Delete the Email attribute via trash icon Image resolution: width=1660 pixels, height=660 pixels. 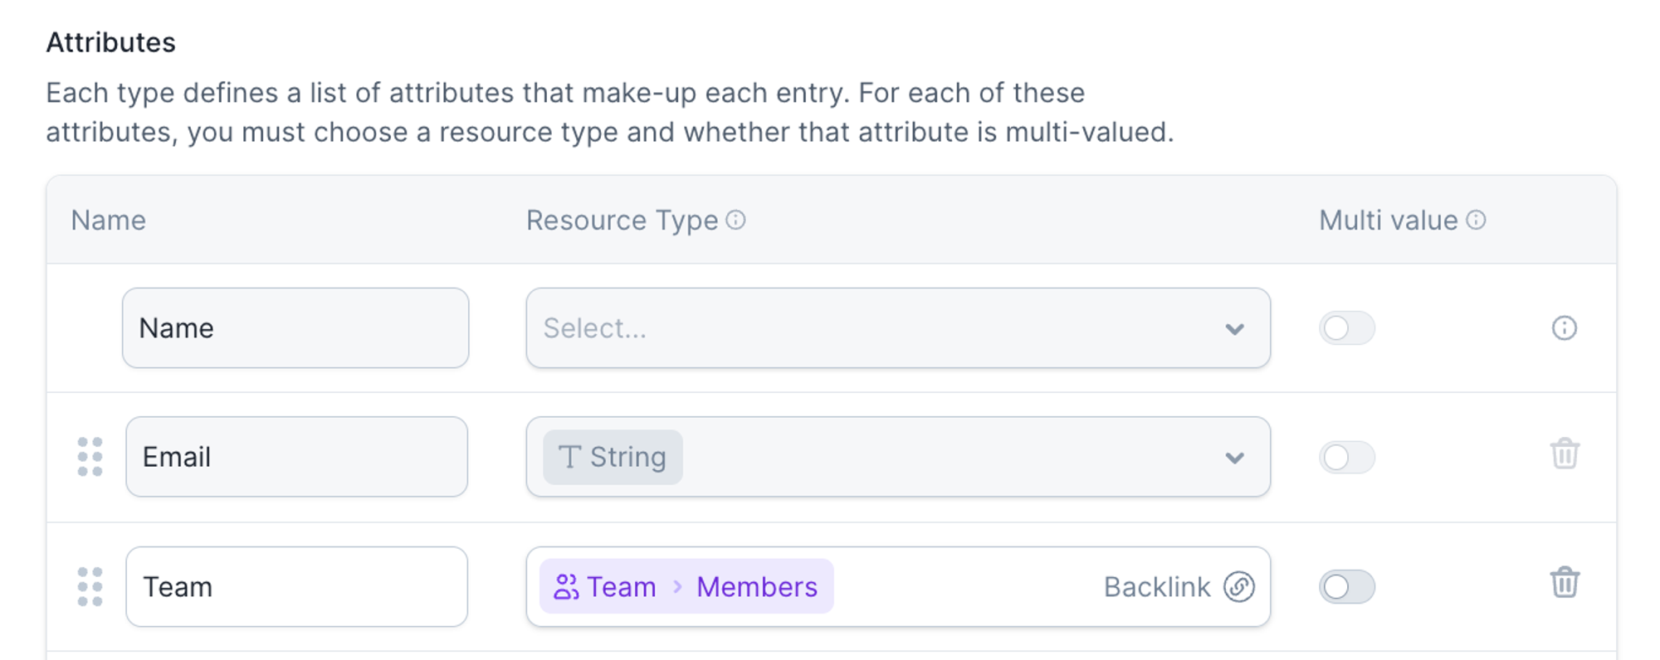tap(1564, 454)
